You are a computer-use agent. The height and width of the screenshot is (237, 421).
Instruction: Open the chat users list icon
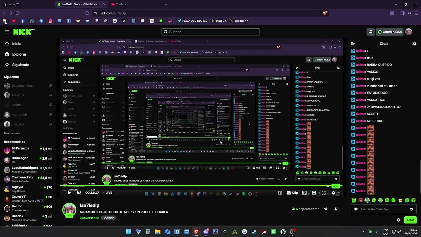coord(414,44)
